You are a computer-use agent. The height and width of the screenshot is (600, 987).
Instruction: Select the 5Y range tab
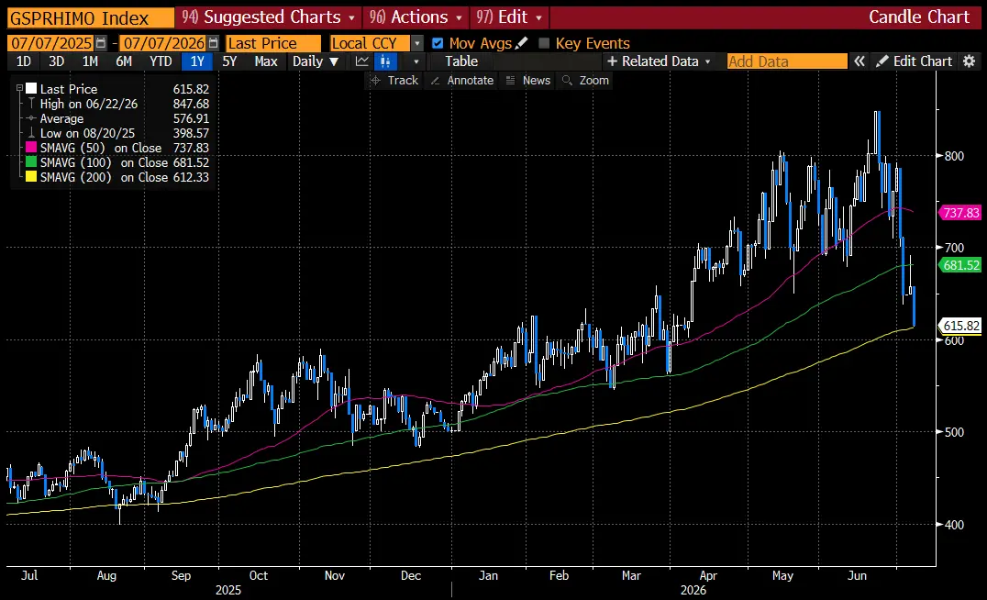(x=229, y=61)
